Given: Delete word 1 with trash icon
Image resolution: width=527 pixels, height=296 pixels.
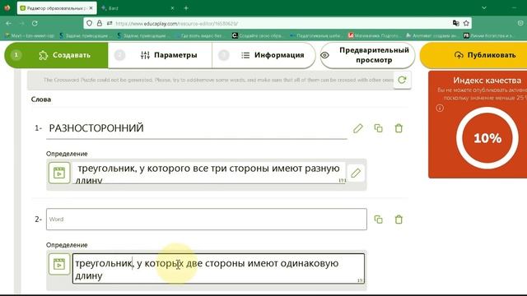Looking at the screenshot, I should [x=399, y=128].
